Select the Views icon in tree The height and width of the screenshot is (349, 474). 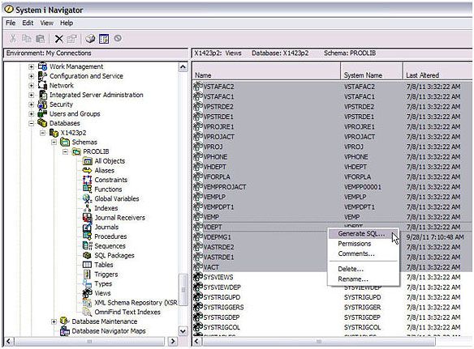[88, 293]
